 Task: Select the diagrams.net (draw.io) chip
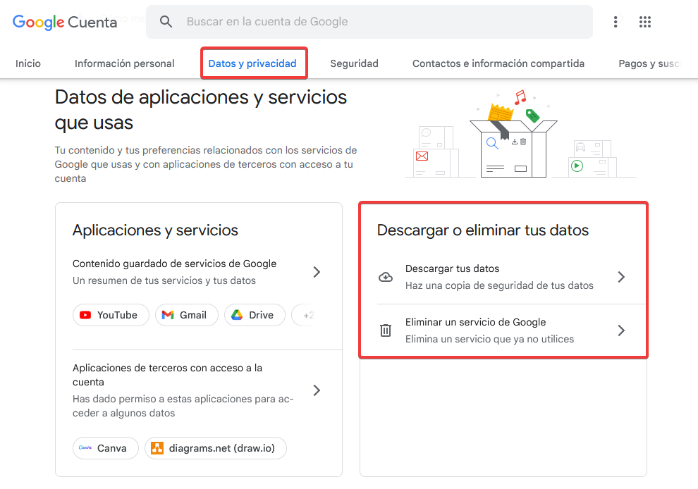[215, 448]
